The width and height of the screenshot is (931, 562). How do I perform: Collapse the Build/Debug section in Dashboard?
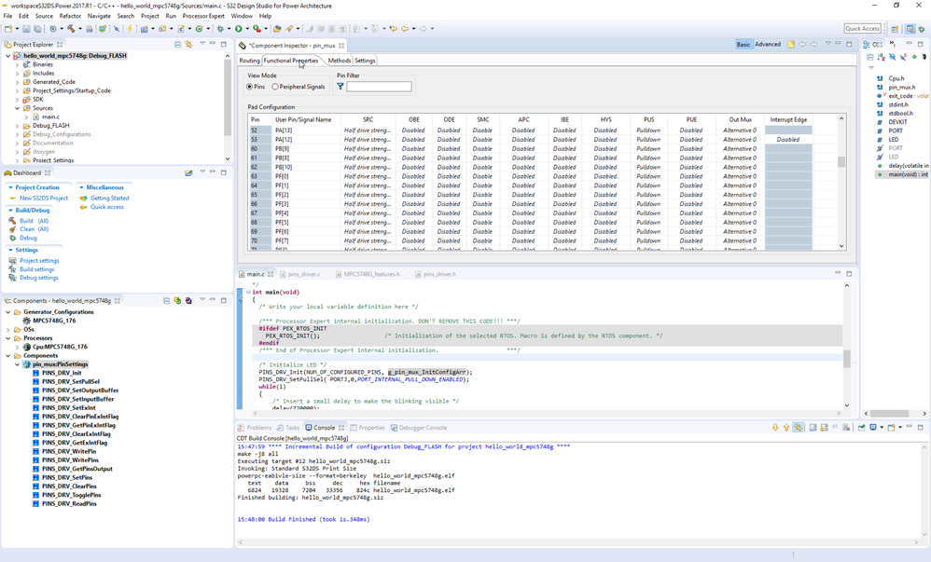coord(10,210)
